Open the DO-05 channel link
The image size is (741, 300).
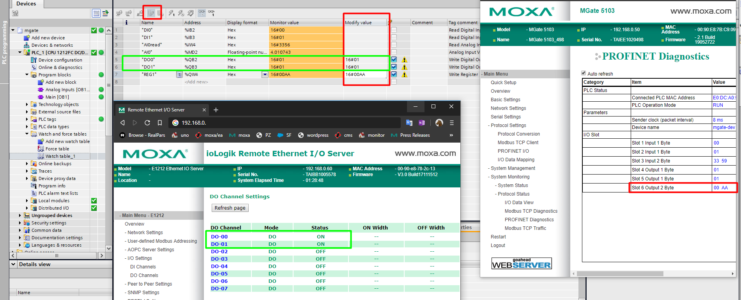coord(219,274)
